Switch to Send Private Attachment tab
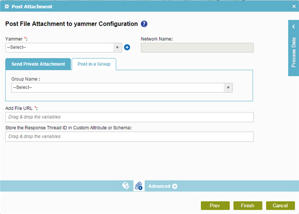 click(38, 64)
